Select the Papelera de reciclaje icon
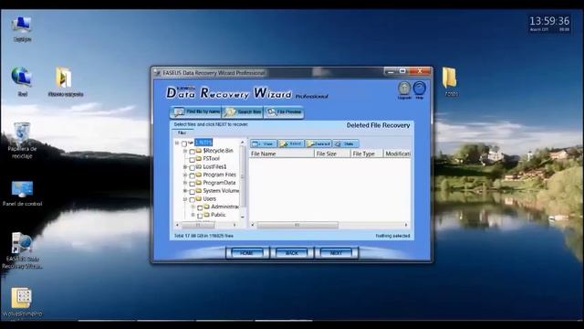 tap(22, 140)
